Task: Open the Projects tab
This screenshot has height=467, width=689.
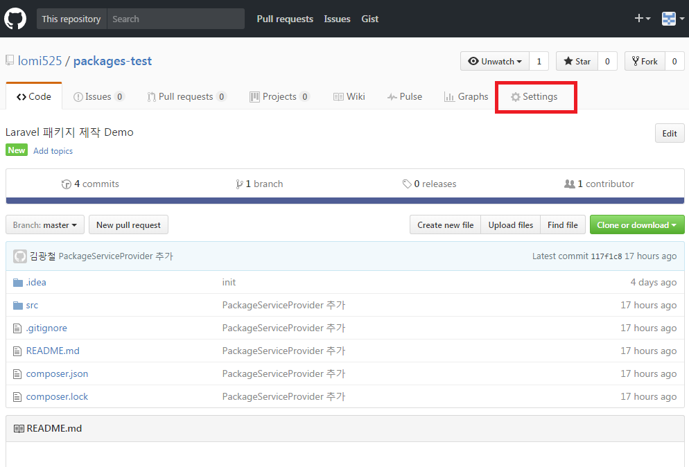Action: coord(279,96)
